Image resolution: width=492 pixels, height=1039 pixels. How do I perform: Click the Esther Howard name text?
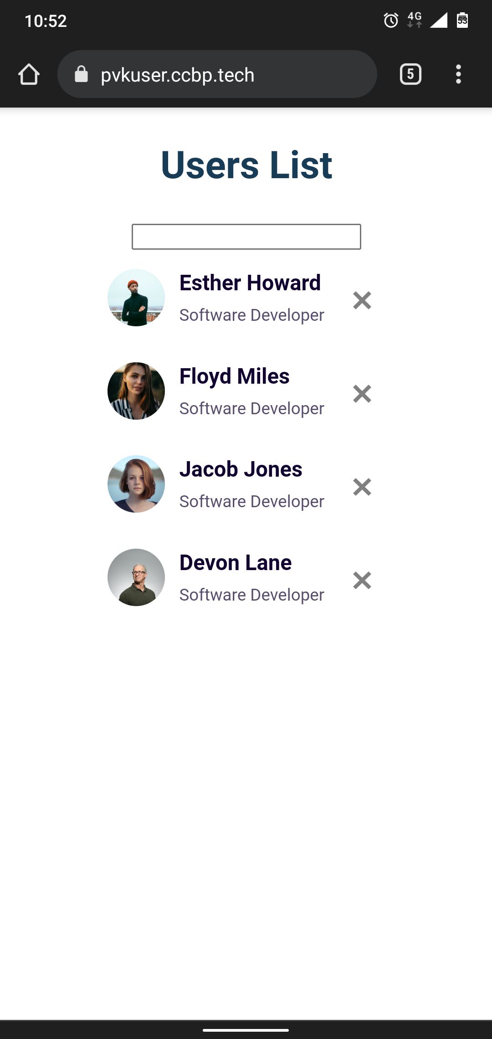click(x=250, y=283)
